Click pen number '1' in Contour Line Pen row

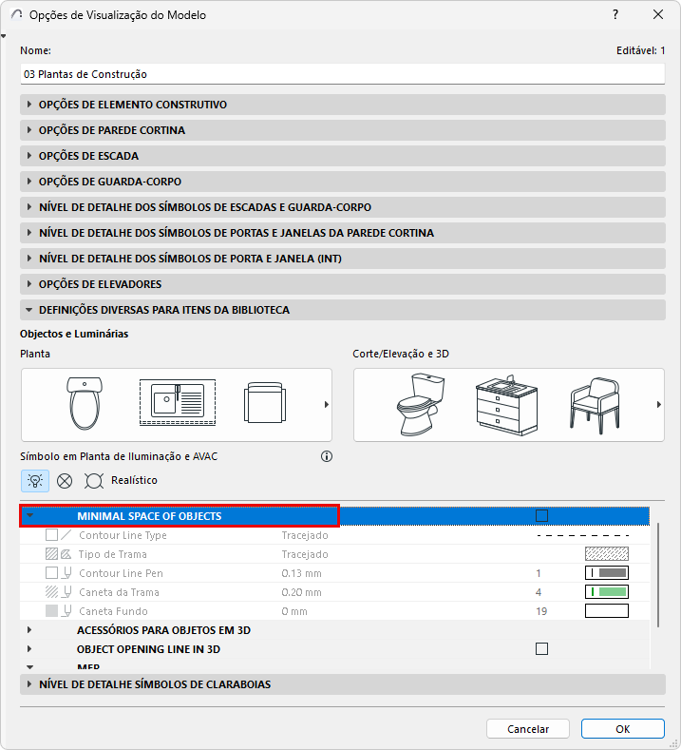tap(539, 573)
